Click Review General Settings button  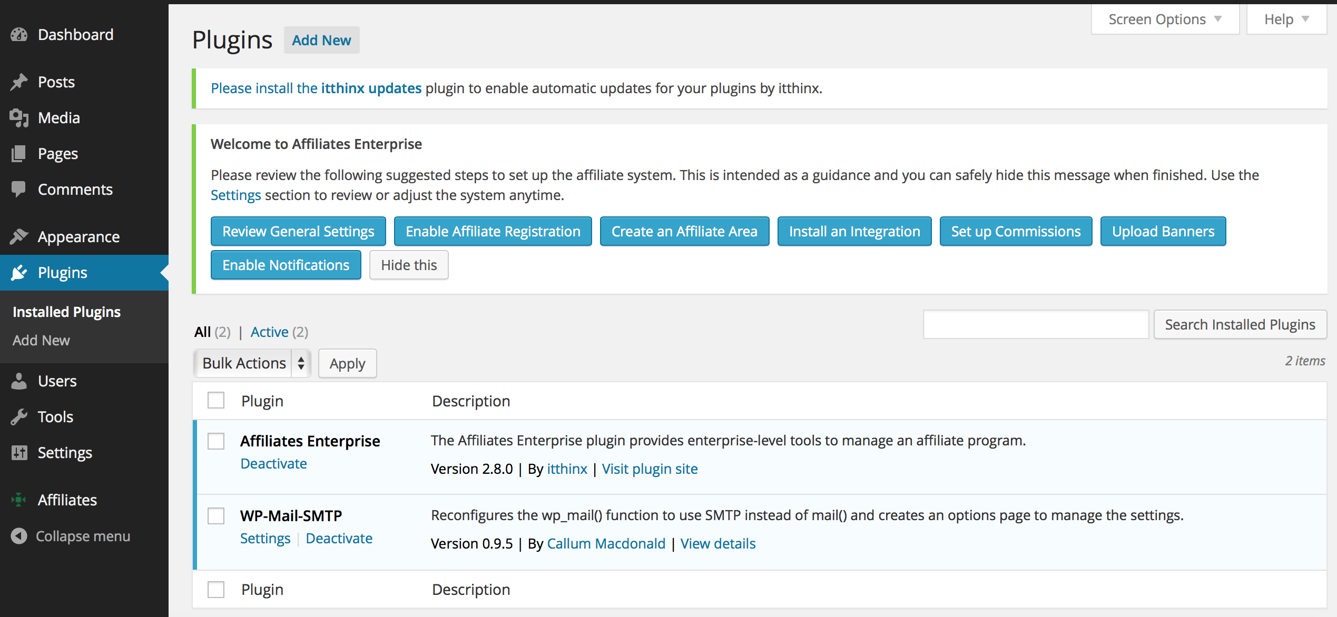pos(298,231)
